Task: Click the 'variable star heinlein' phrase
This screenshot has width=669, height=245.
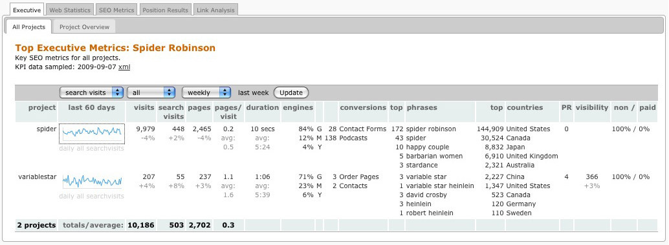Action: pyautogui.click(x=440, y=186)
